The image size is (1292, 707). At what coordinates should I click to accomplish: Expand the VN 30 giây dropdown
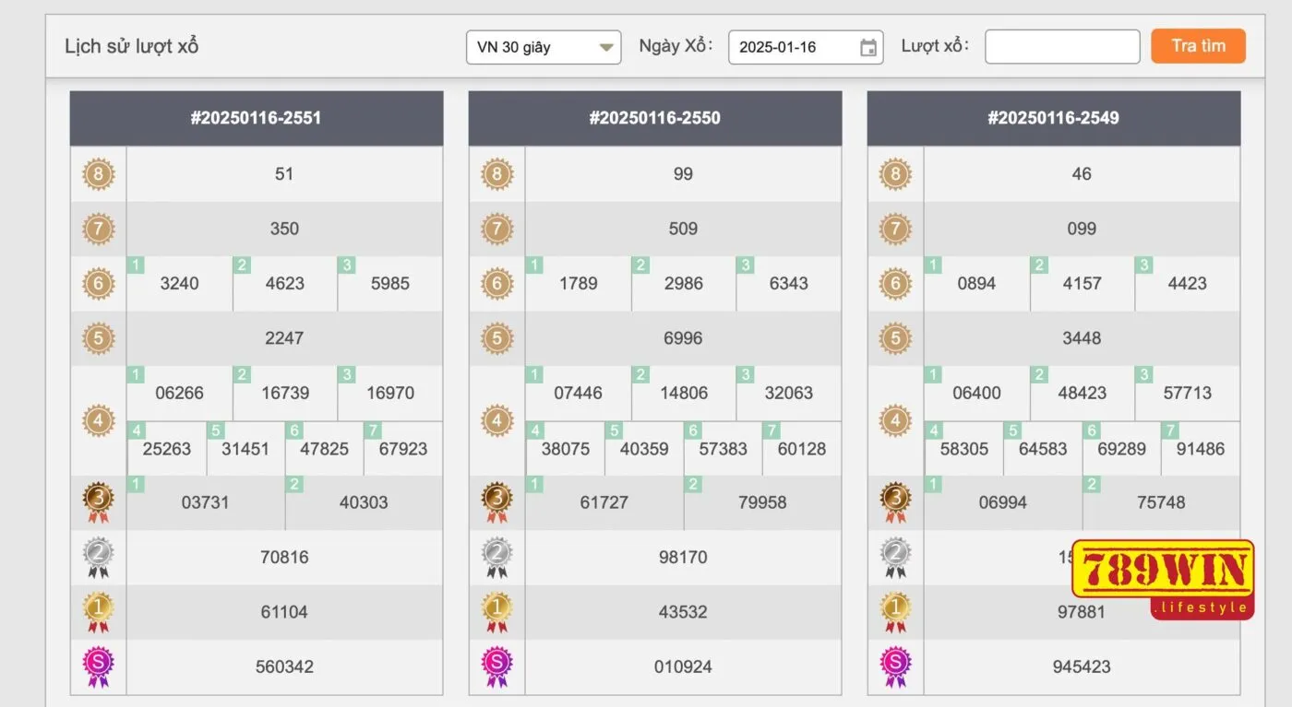(543, 47)
